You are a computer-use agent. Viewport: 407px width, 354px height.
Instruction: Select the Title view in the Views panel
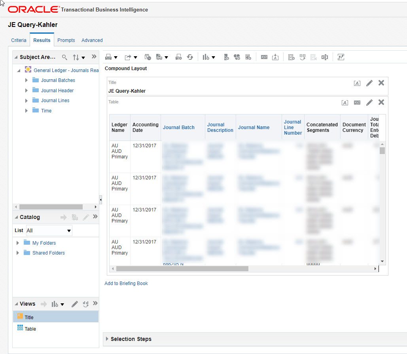[28, 317]
